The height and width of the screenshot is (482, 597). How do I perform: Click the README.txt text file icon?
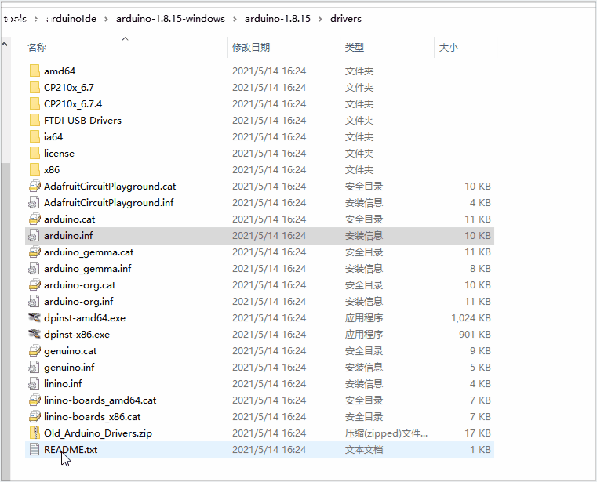pyautogui.click(x=35, y=449)
